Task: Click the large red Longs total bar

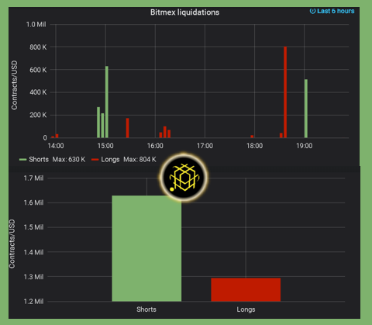Action: (x=246, y=289)
